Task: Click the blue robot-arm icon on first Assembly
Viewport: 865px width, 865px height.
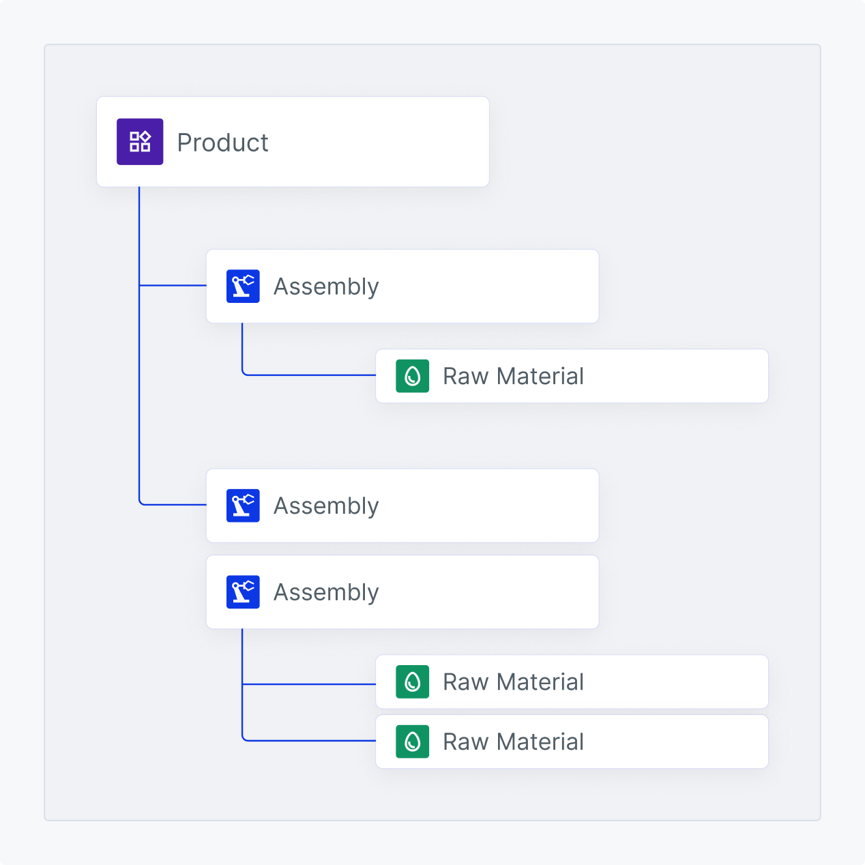Action: (x=243, y=286)
